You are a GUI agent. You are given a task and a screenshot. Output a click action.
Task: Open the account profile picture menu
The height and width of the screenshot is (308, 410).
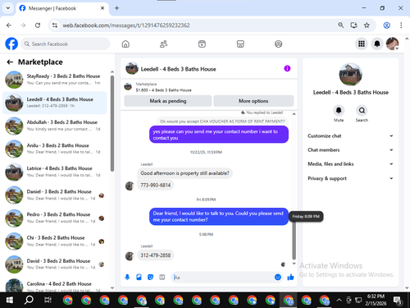coord(392,44)
